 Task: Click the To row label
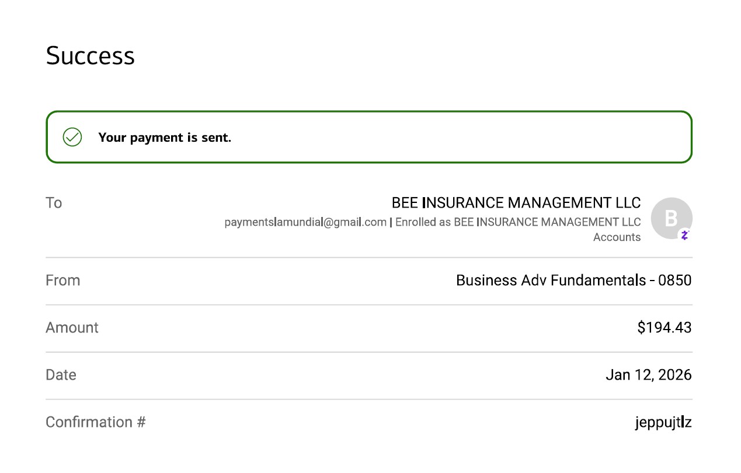point(54,203)
